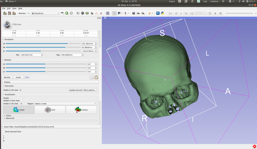Click the scene view restore icon
This screenshot has height=149, width=257.
143,13
